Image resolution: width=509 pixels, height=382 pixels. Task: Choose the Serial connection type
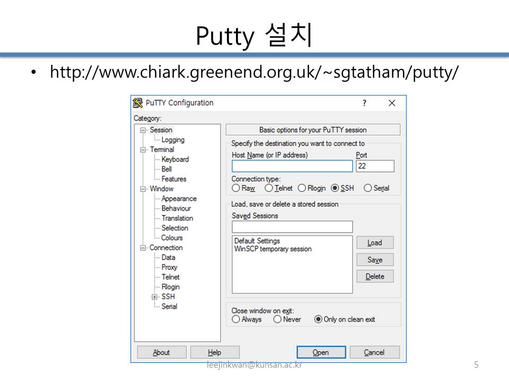coord(368,188)
